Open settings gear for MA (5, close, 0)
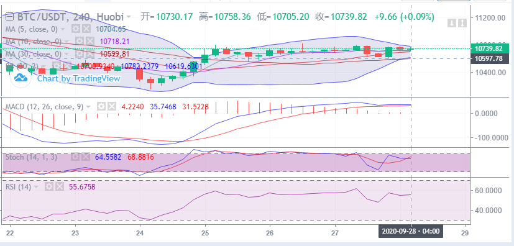The image size is (514, 246). [76, 29]
